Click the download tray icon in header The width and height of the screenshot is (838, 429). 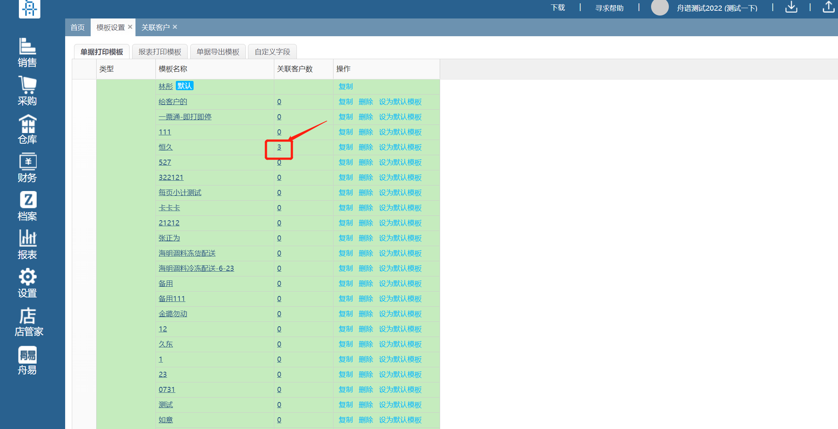click(x=791, y=7)
